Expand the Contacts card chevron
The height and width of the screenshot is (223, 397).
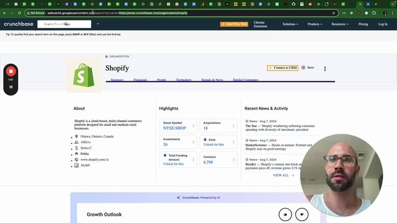click(x=233, y=160)
